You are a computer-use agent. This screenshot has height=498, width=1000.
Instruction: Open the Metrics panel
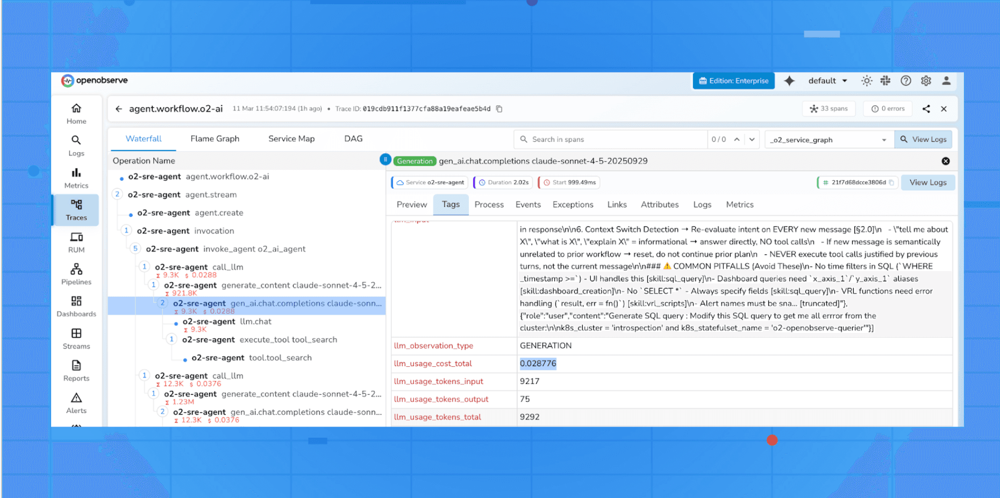(x=76, y=177)
